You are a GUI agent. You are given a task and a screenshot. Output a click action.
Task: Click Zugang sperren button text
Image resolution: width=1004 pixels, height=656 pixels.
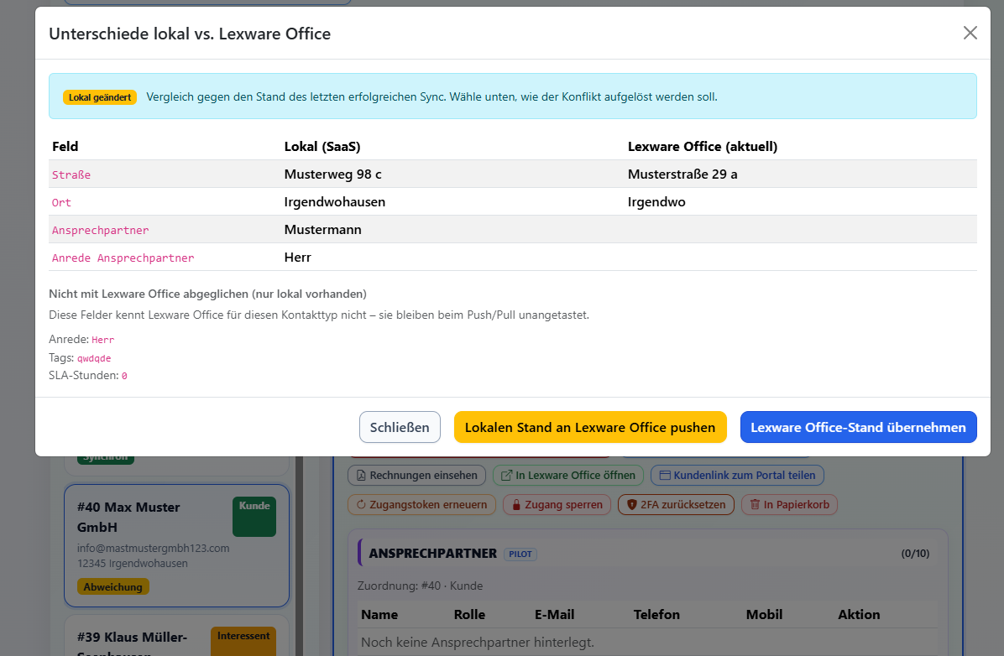(563, 504)
